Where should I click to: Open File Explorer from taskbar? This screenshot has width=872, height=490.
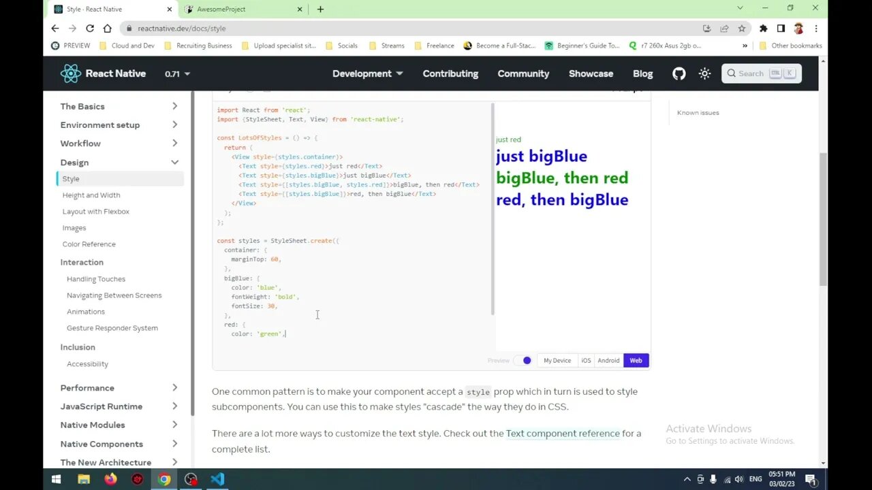click(x=83, y=479)
